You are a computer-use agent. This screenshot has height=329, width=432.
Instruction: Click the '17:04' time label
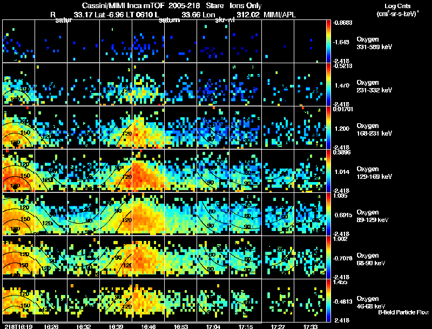coord(213,326)
